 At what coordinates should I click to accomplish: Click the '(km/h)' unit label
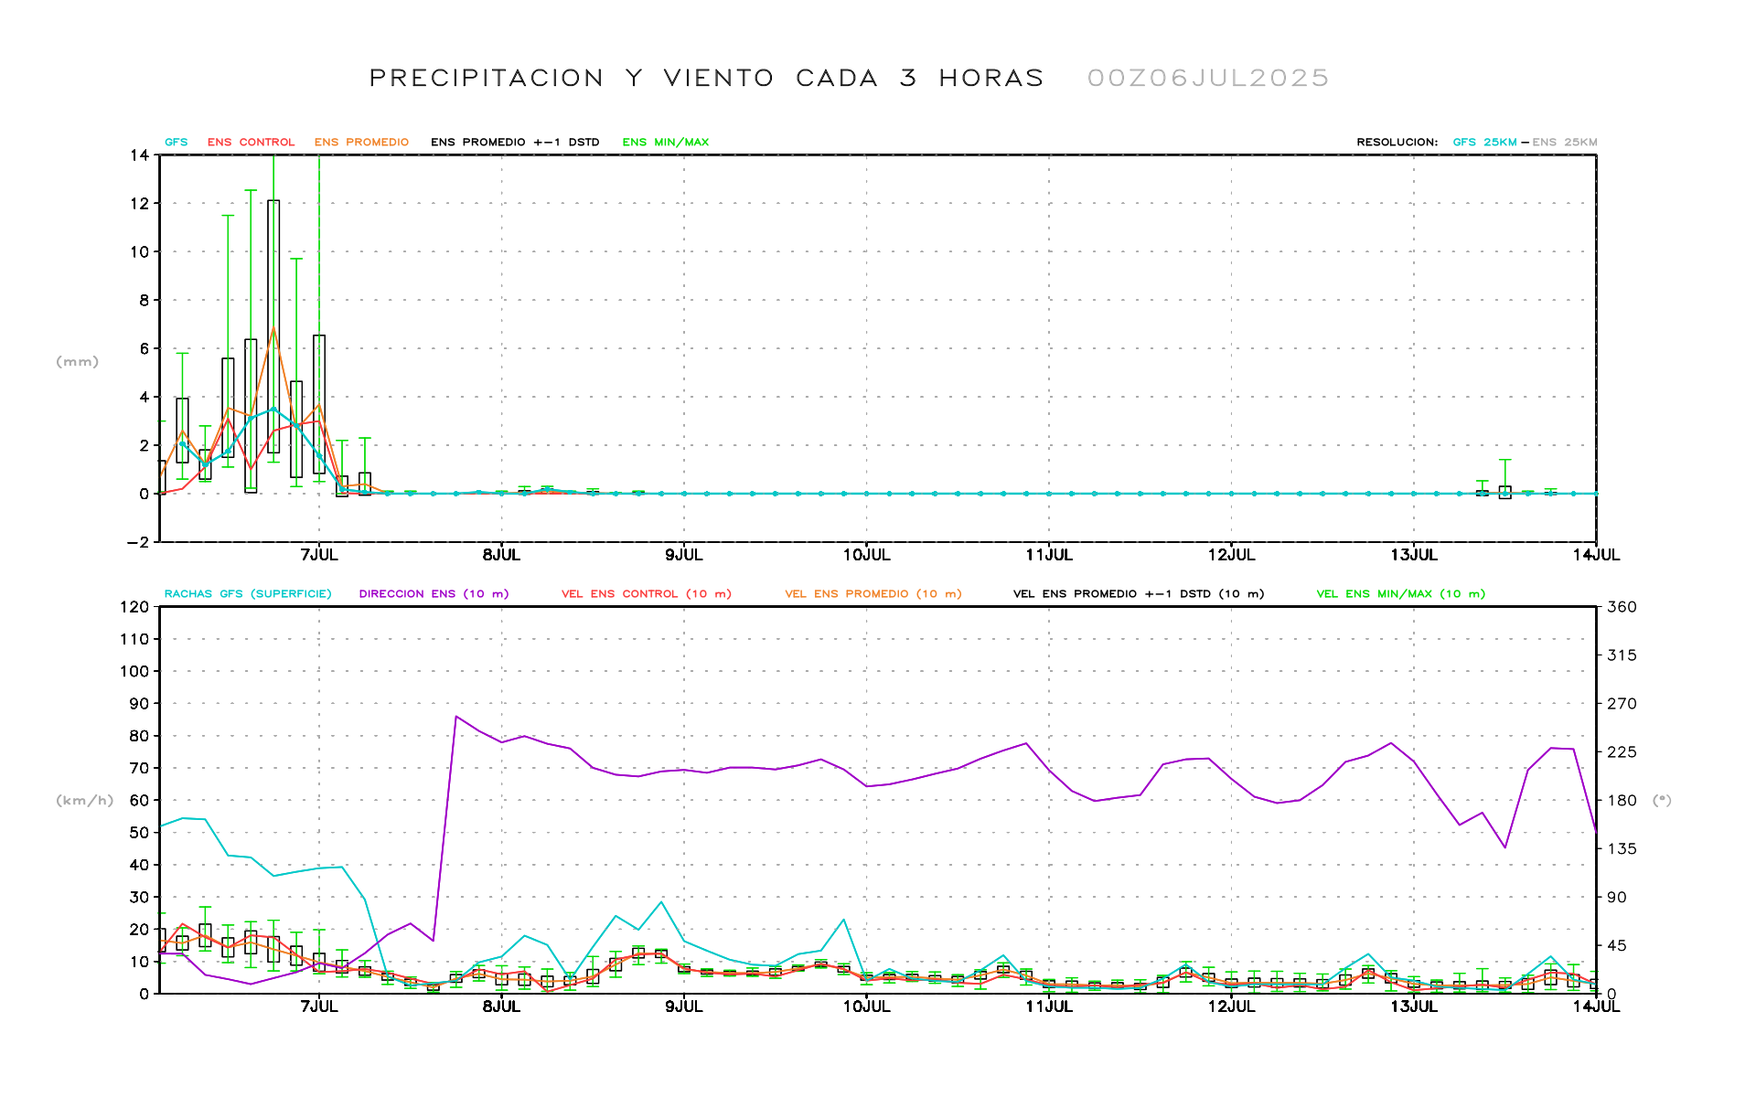pyautogui.click(x=85, y=801)
